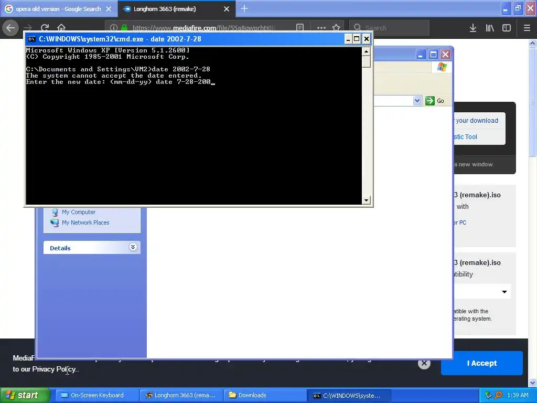Switch to cmd.exe taskbar item
This screenshot has height=403, width=537.
pos(349,395)
